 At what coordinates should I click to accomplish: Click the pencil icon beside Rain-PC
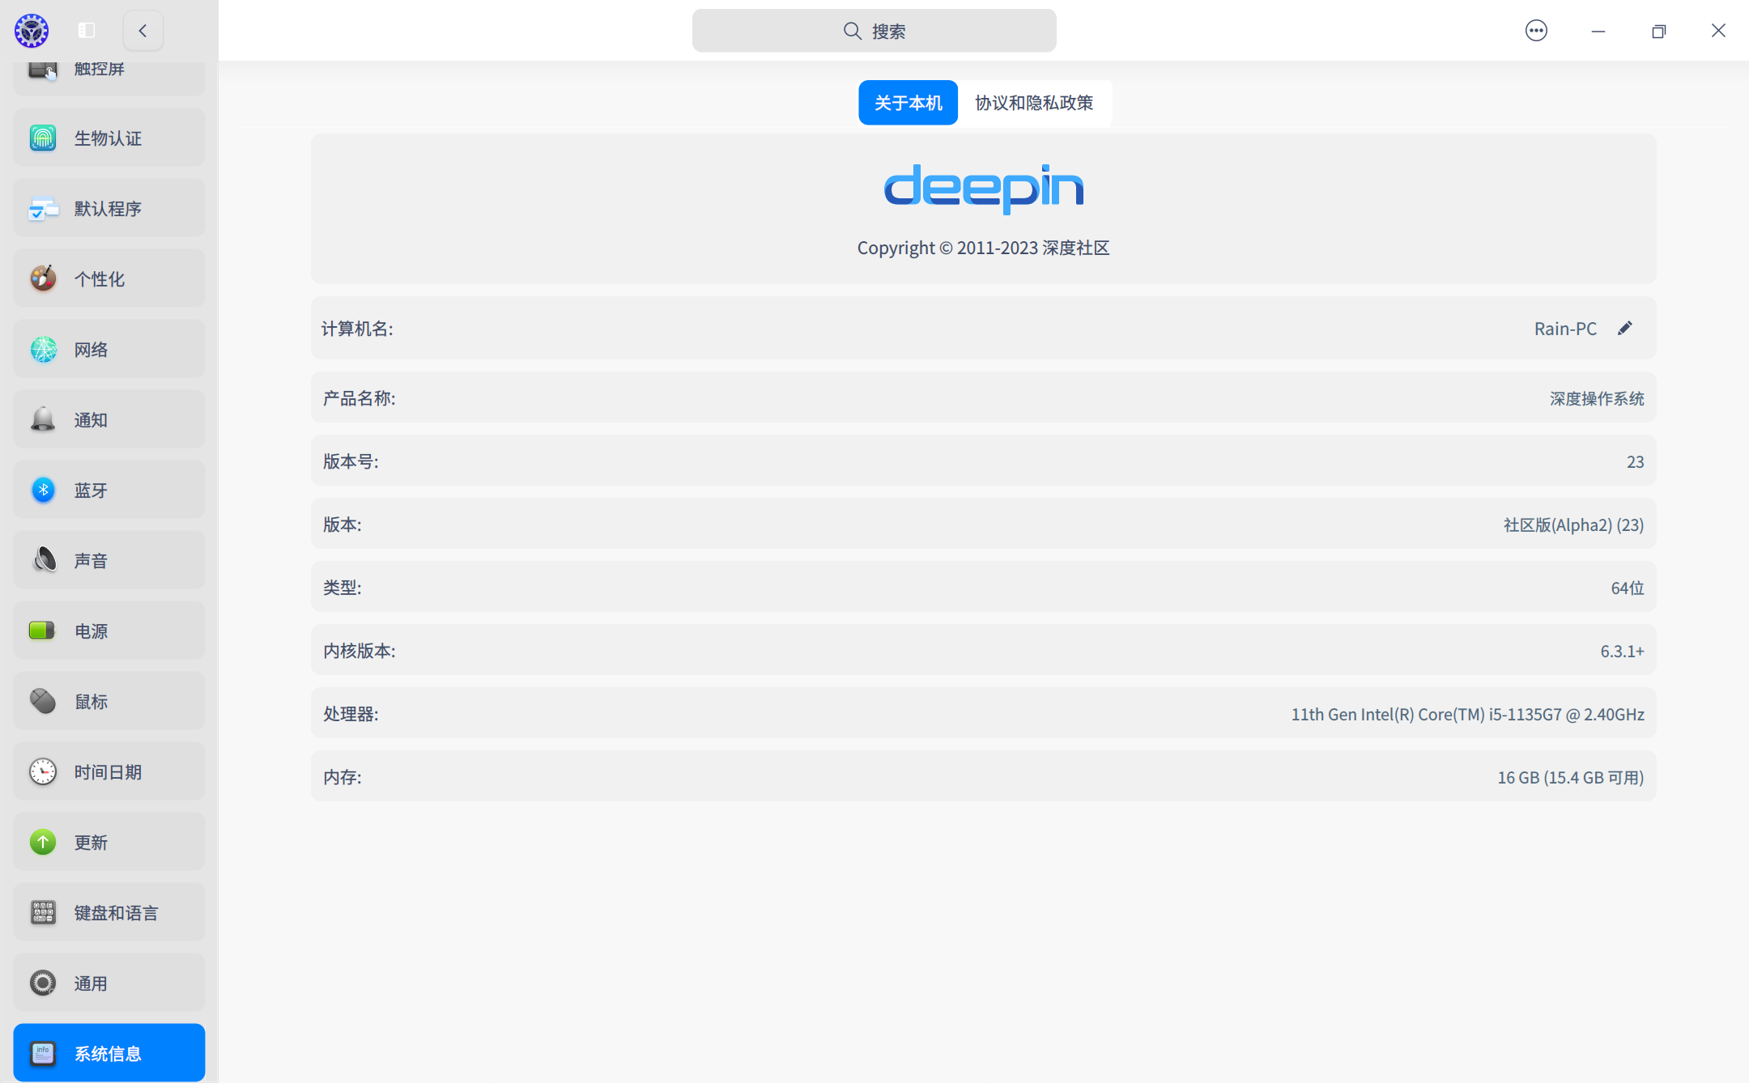coord(1624,328)
